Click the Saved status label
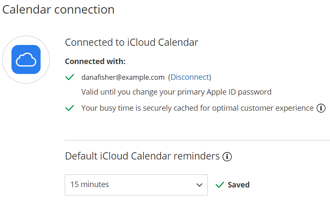This screenshot has height=221, width=330. tap(238, 185)
